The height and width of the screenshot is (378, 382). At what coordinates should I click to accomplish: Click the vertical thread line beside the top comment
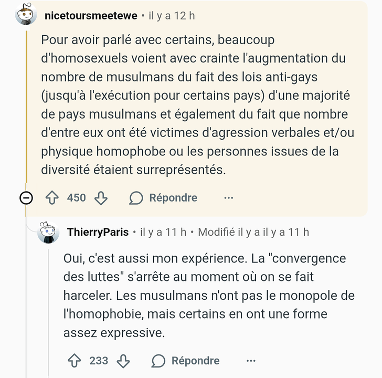click(x=26, y=105)
